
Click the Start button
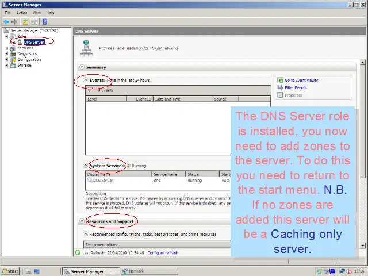pos(10,271)
